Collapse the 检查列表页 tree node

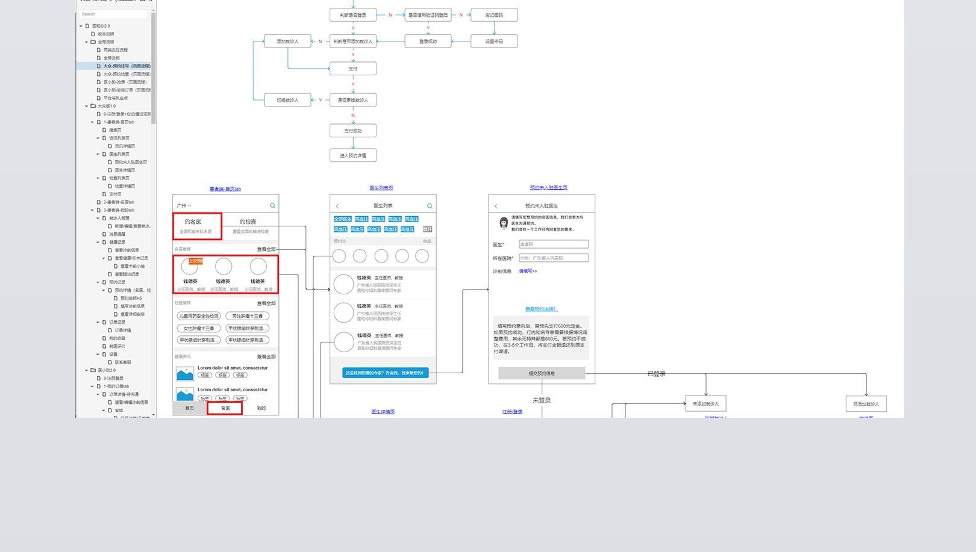(98, 178)
